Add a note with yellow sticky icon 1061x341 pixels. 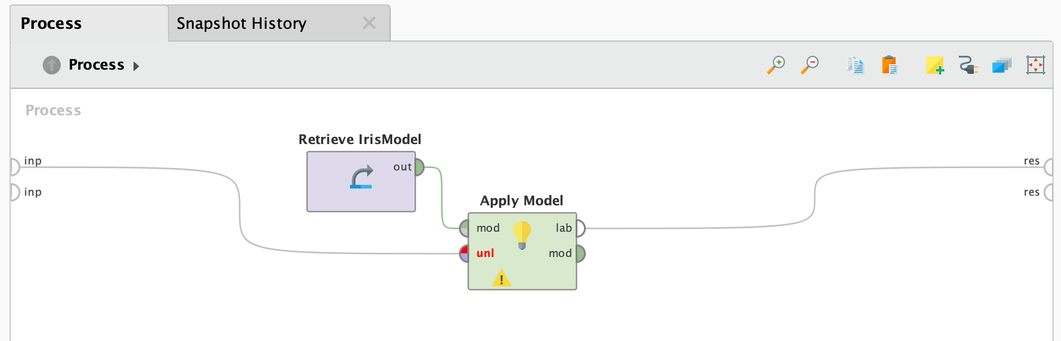coord(934,65)
